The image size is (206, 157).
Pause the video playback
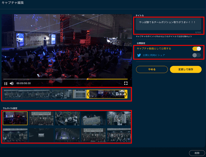[x=6, y=83]
